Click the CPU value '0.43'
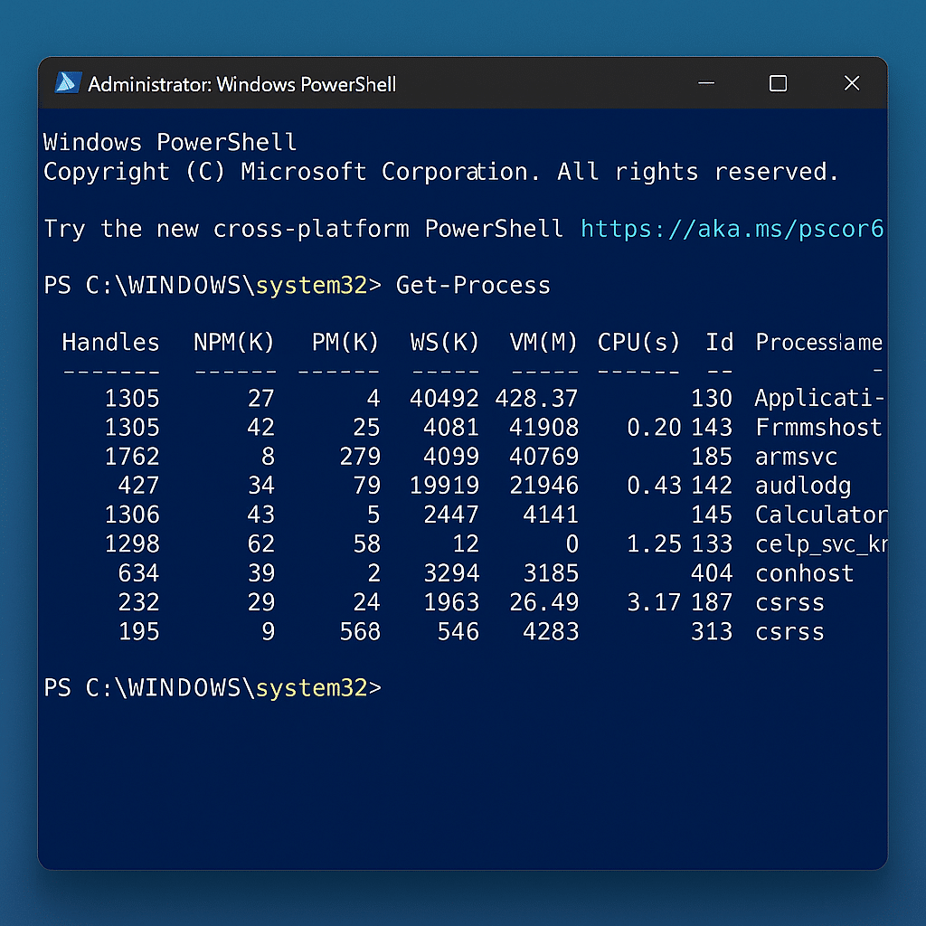The image size is (926, 926). pos(654,486)
